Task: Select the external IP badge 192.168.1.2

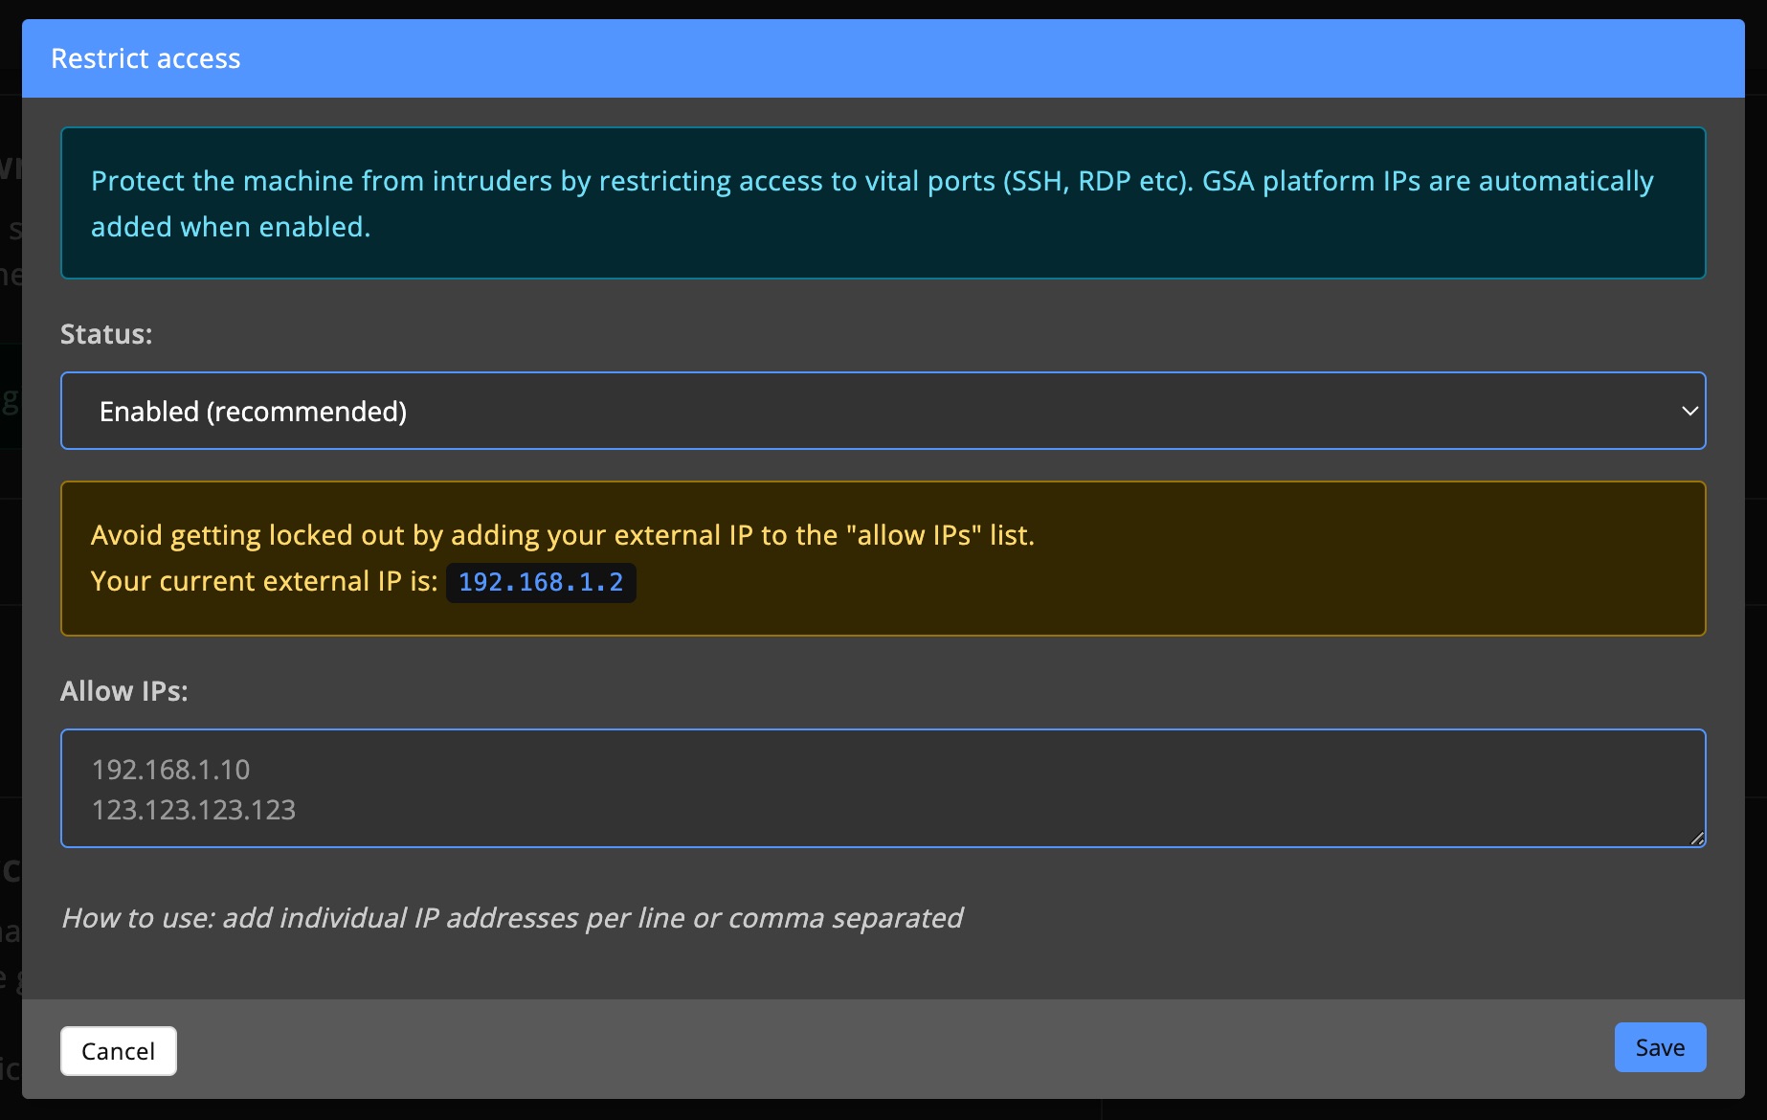Action: coord(541,582)
